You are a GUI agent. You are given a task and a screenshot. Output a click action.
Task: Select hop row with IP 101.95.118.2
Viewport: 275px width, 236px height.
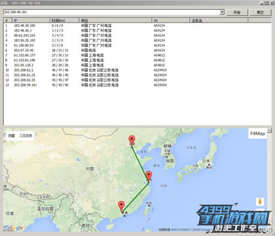pos(137,65)
